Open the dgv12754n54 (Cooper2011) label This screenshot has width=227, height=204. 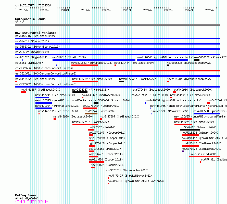coord(107,143)
